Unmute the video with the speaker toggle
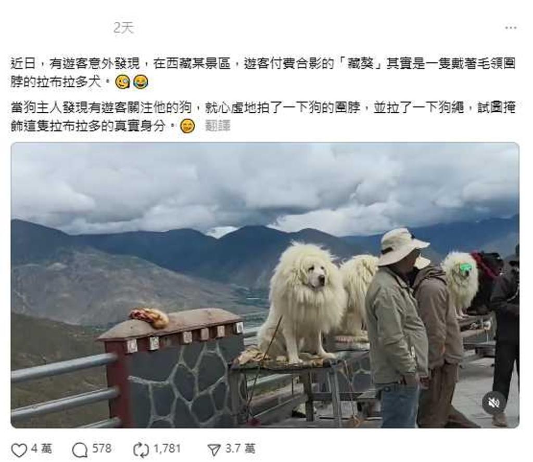The image size is (533, 462). tap(494, 403)
